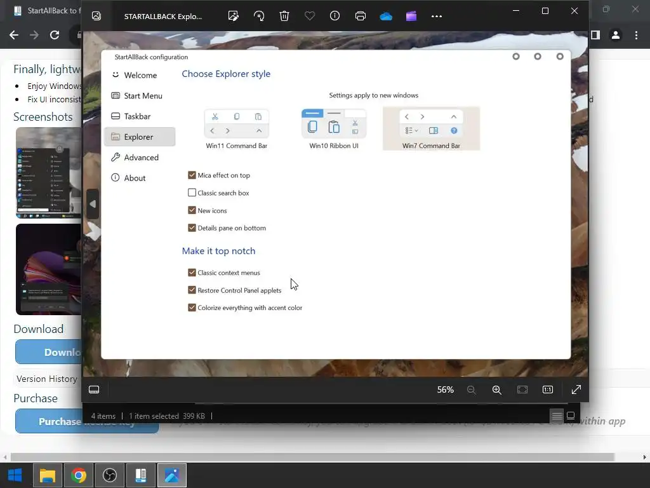Switch Explorer to large icons view in status bar

coord(571,416)
